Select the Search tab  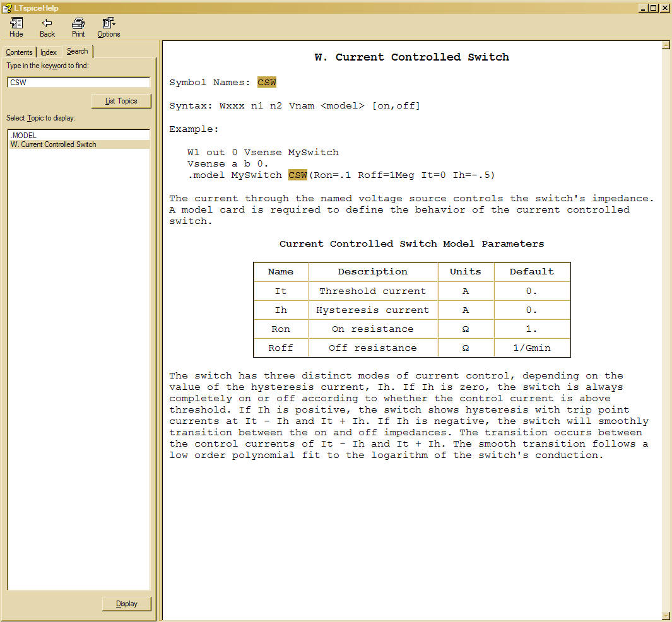click(77, 51)
